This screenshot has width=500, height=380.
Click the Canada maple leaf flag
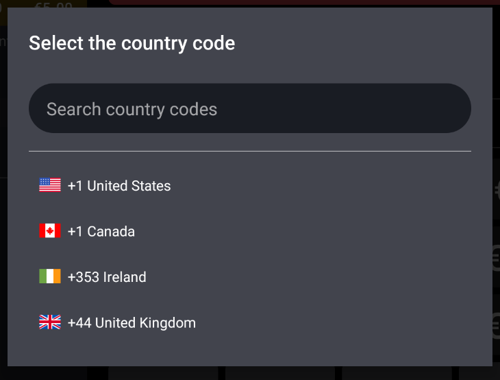coord(50,231)
